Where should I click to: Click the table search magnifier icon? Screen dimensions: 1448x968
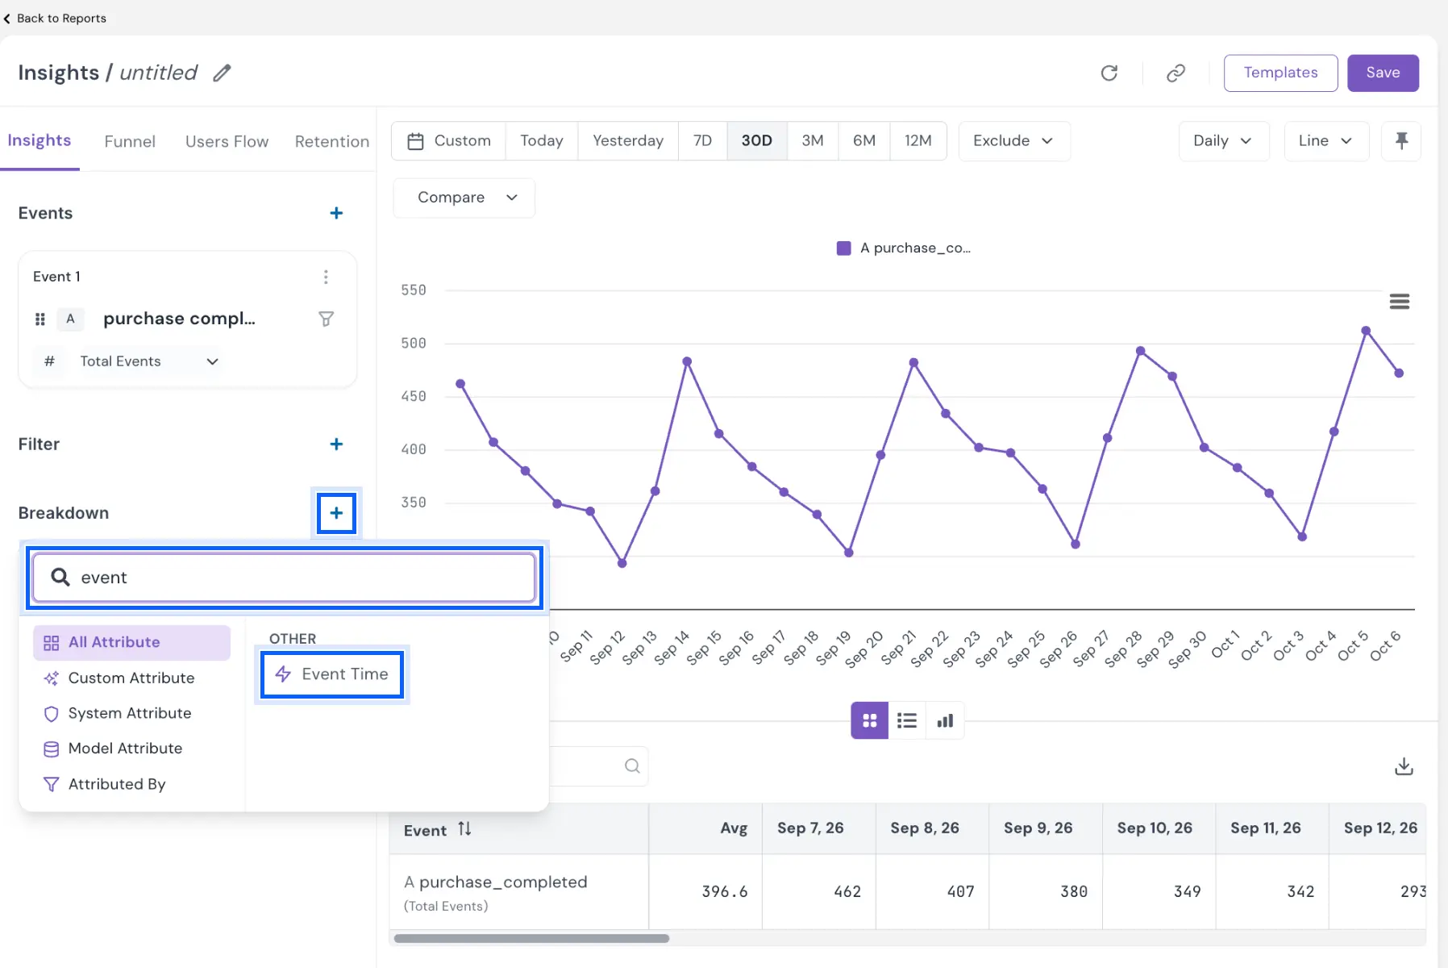pyautogui.click(x=632, y=766)
